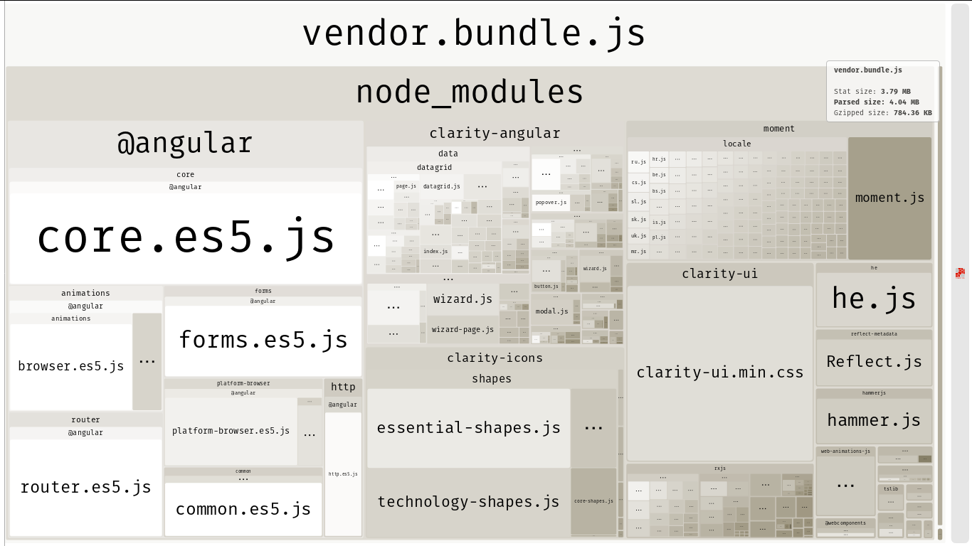972x546 pixels.
Task: Select the datagrid.js module
Action: (441, 186)
